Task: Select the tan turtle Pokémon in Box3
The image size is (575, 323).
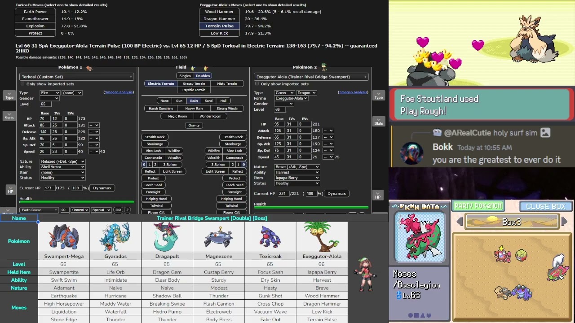Action: (503, 292)
